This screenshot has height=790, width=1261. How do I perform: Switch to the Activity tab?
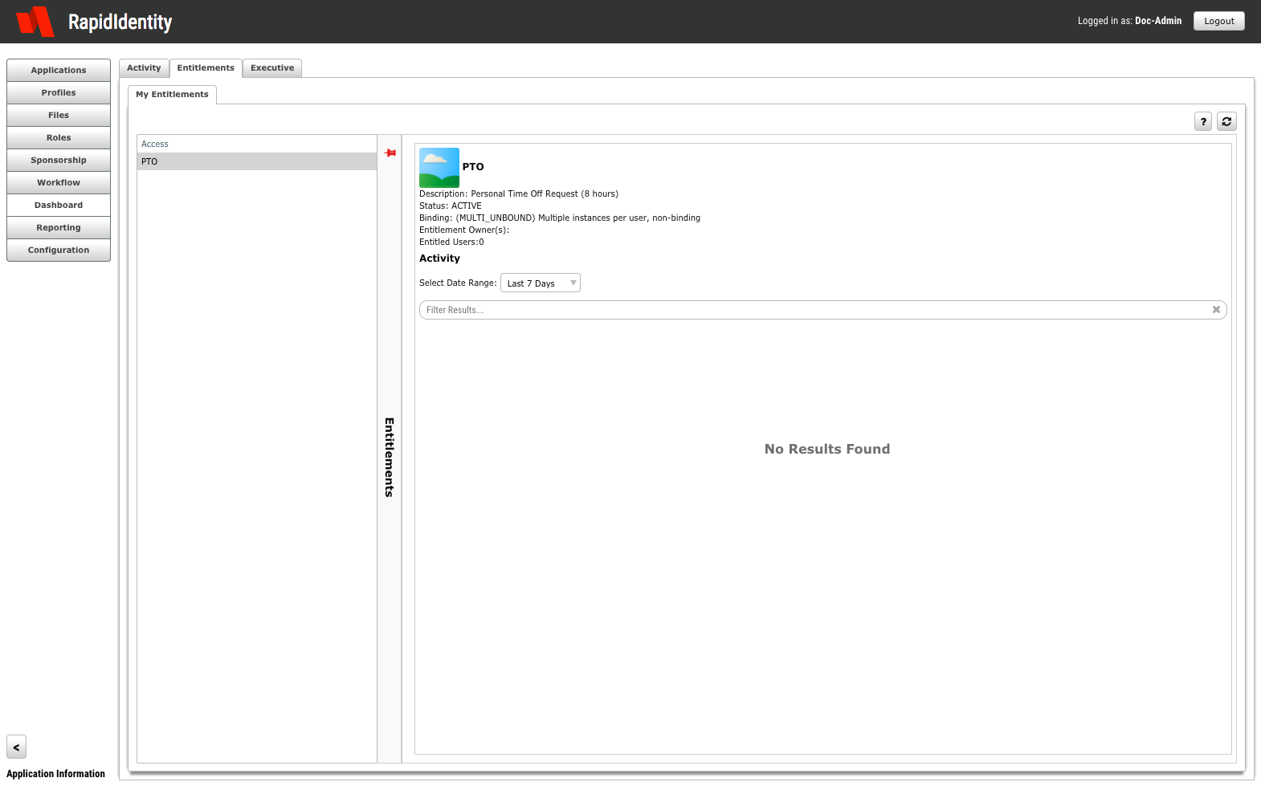144,68
